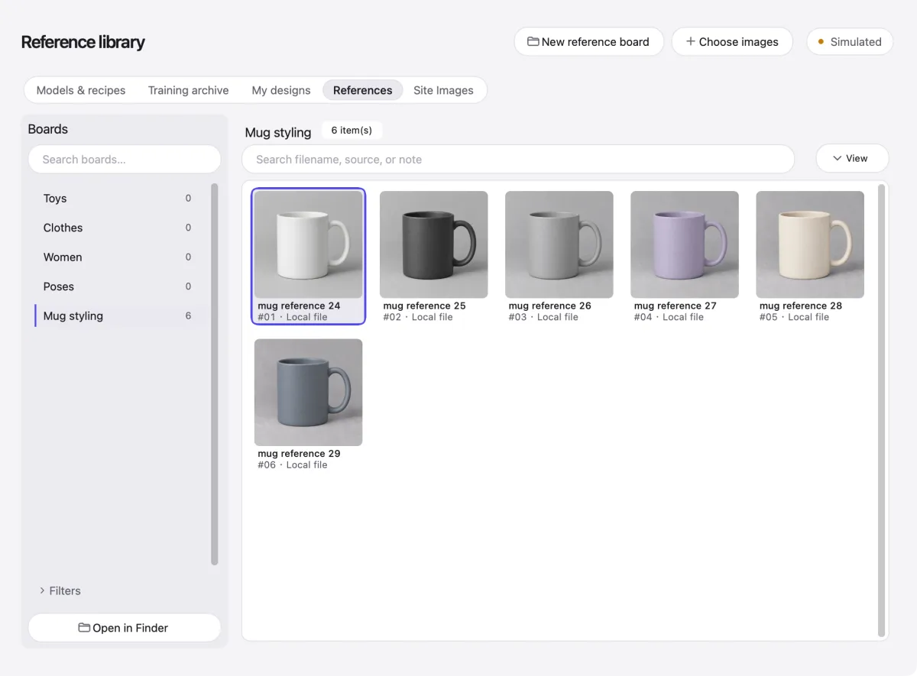Click the Simulated status pill
This screenshot has height=676, width=917.
(850, 42)
